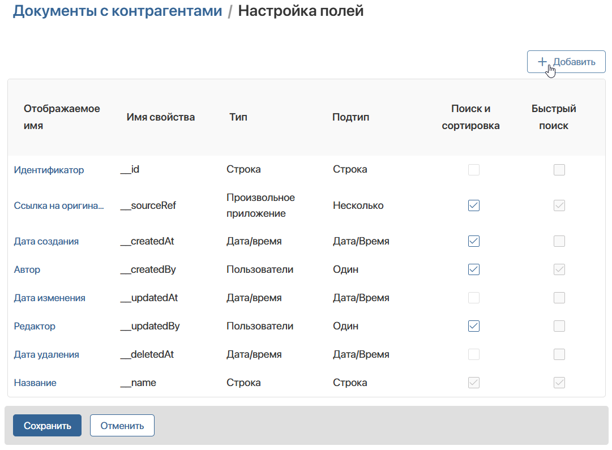Viewport: 612px width, 450px height.
Task: Click the __name property name cell
Action: (138, 383)
